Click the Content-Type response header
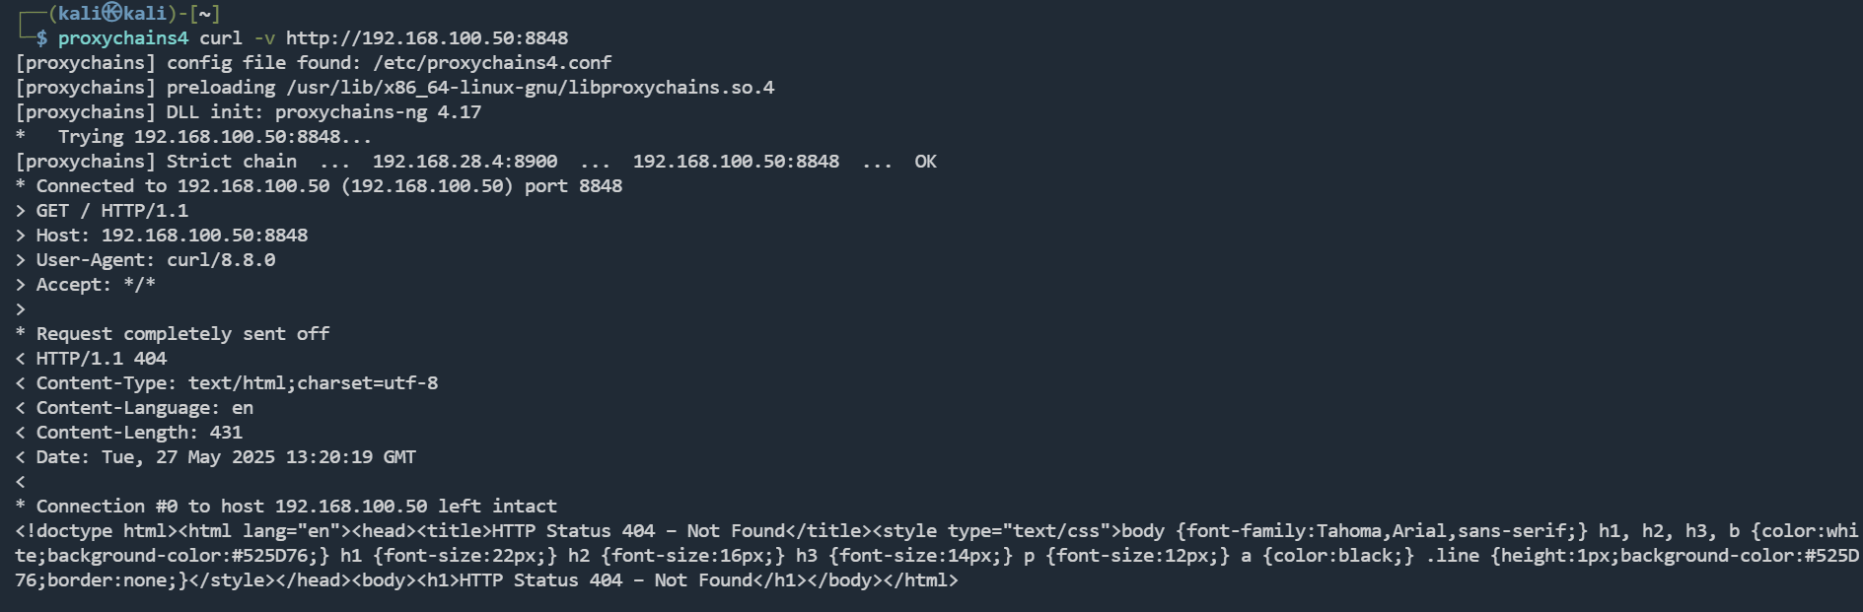Viewport: 1863px width, 612px height. 237,383
